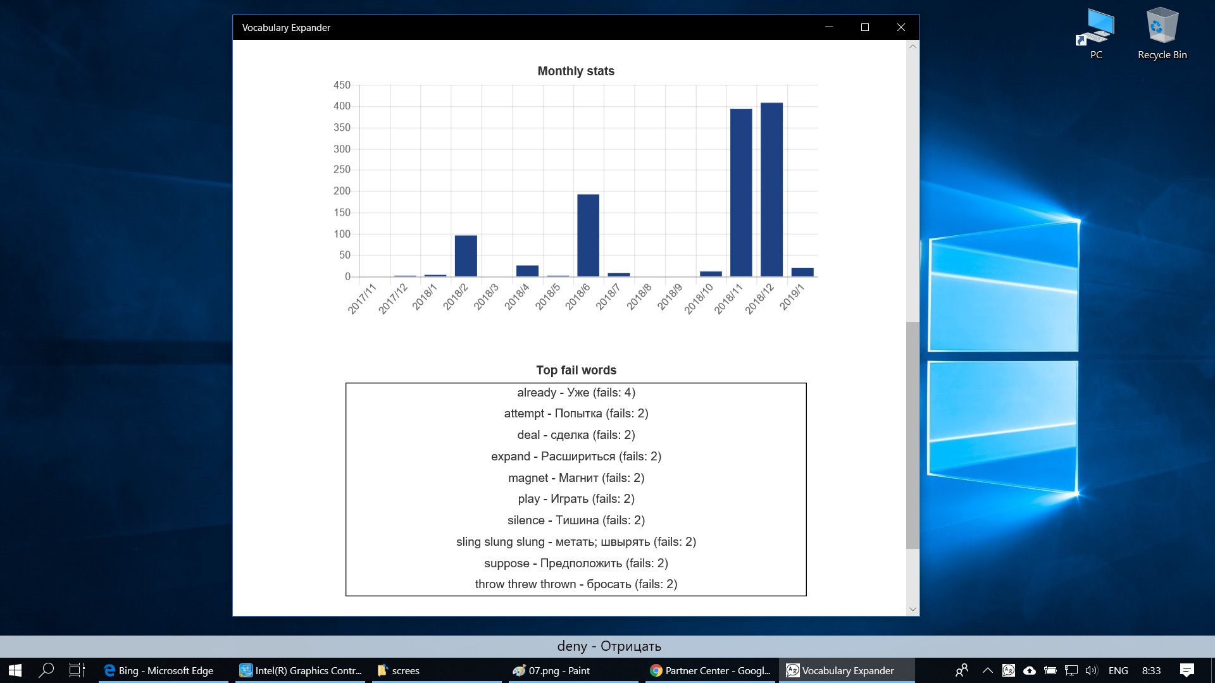Screen dimensions: 1215x683
Task: Click the 'deny - Отрицать' word banner
Action: 609,646
